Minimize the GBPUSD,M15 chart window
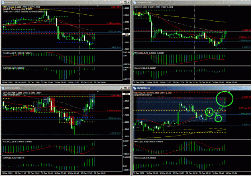 [122, 88]
